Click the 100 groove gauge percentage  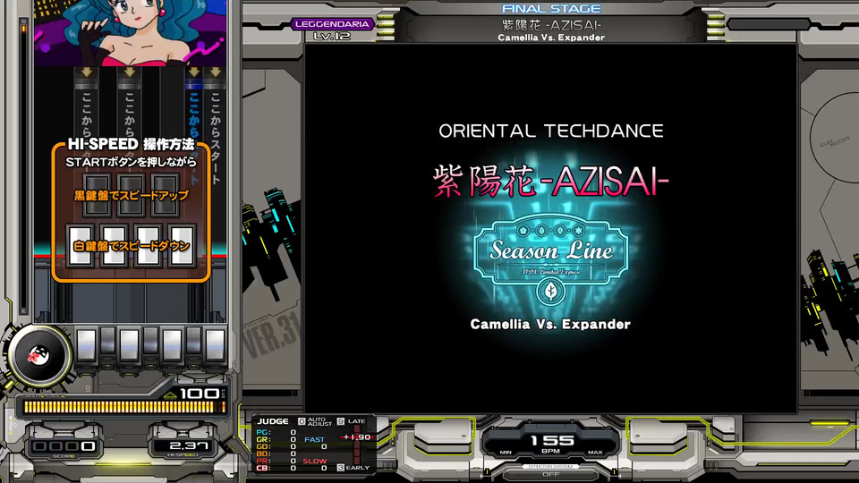199,394
